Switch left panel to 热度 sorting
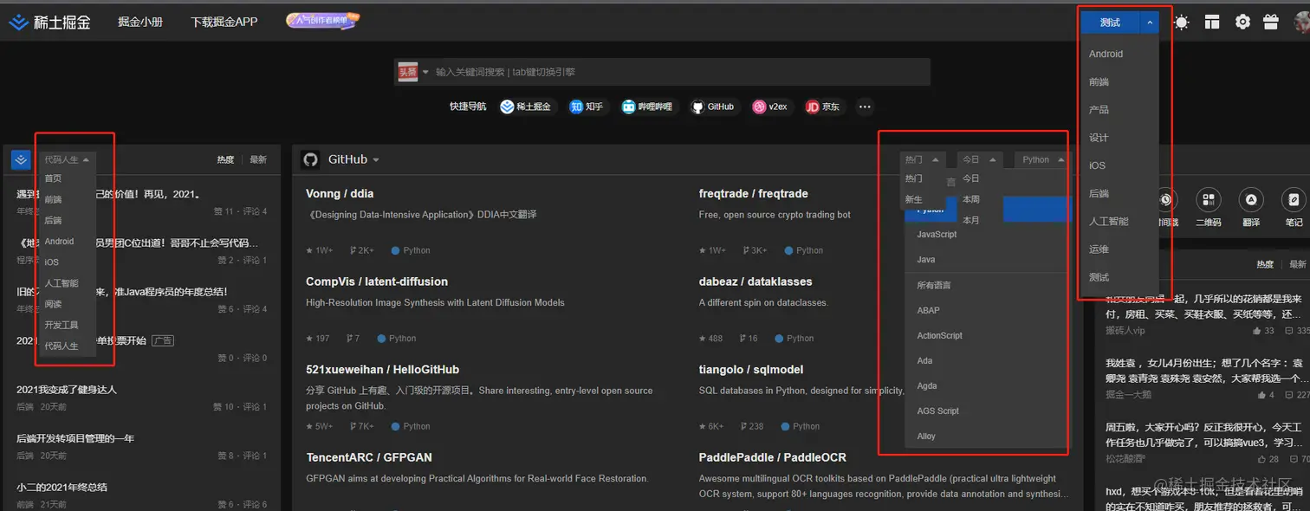Screen dimensions: 1310x511 coord(225,159)
